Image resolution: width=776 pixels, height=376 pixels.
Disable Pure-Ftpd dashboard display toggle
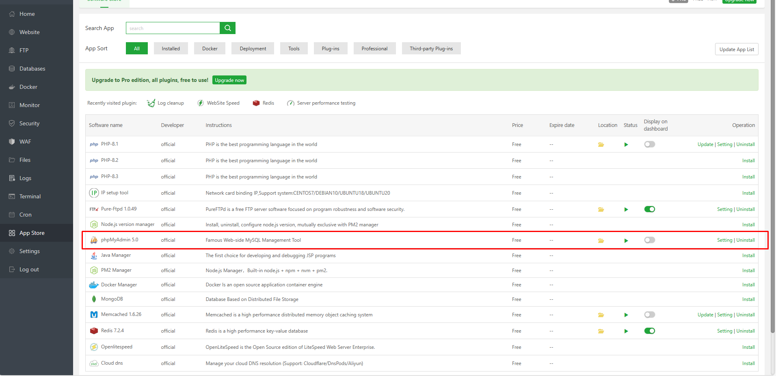click(x=649, y=209)
